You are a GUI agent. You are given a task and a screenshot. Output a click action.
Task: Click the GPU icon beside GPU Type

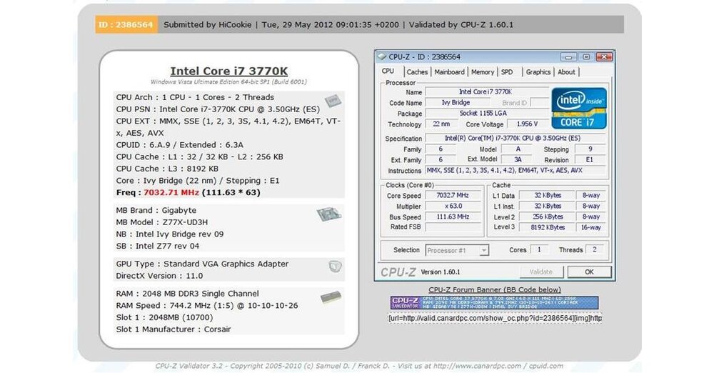[335, 267]
